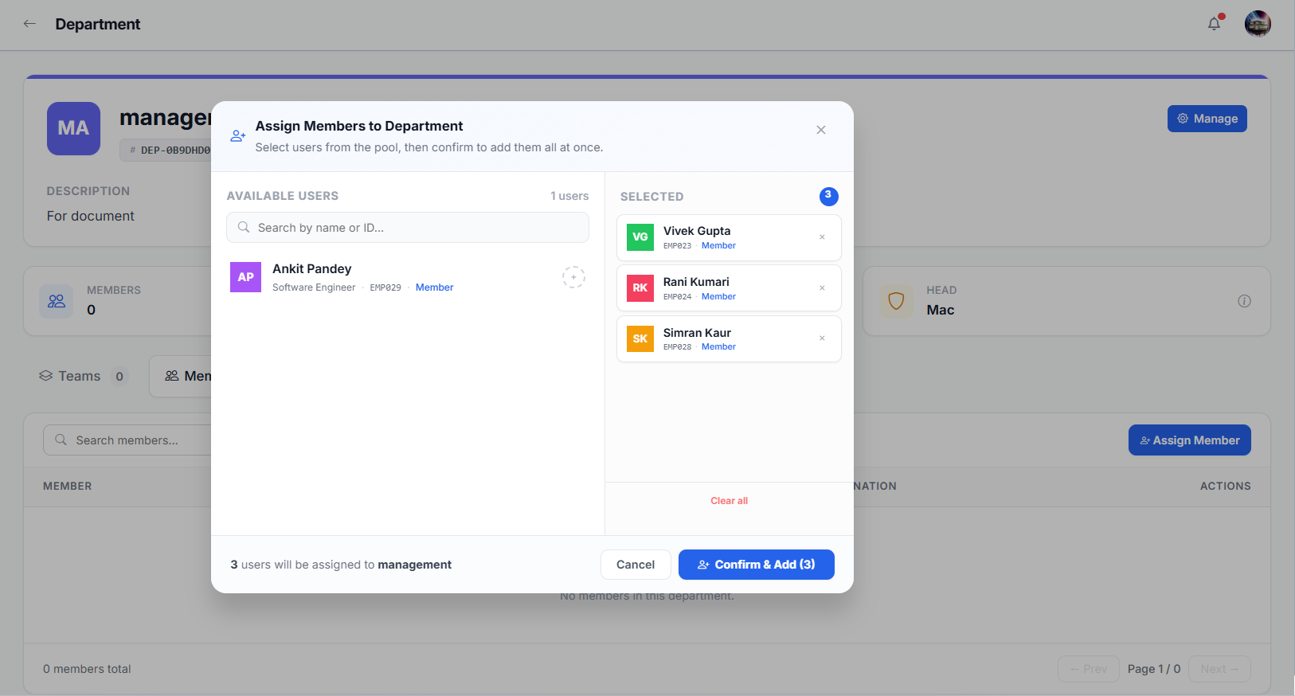
Task: Close the Assign Members dialog
Action: [x=821, y=130]
